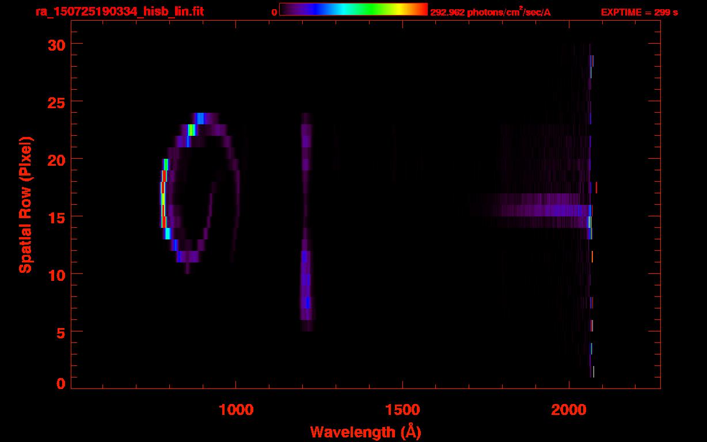Click the 1500 wavelength tick label

[402, 410]
